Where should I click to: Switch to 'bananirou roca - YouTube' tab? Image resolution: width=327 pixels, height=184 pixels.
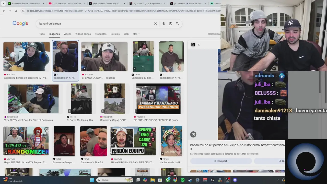[66, 4]
